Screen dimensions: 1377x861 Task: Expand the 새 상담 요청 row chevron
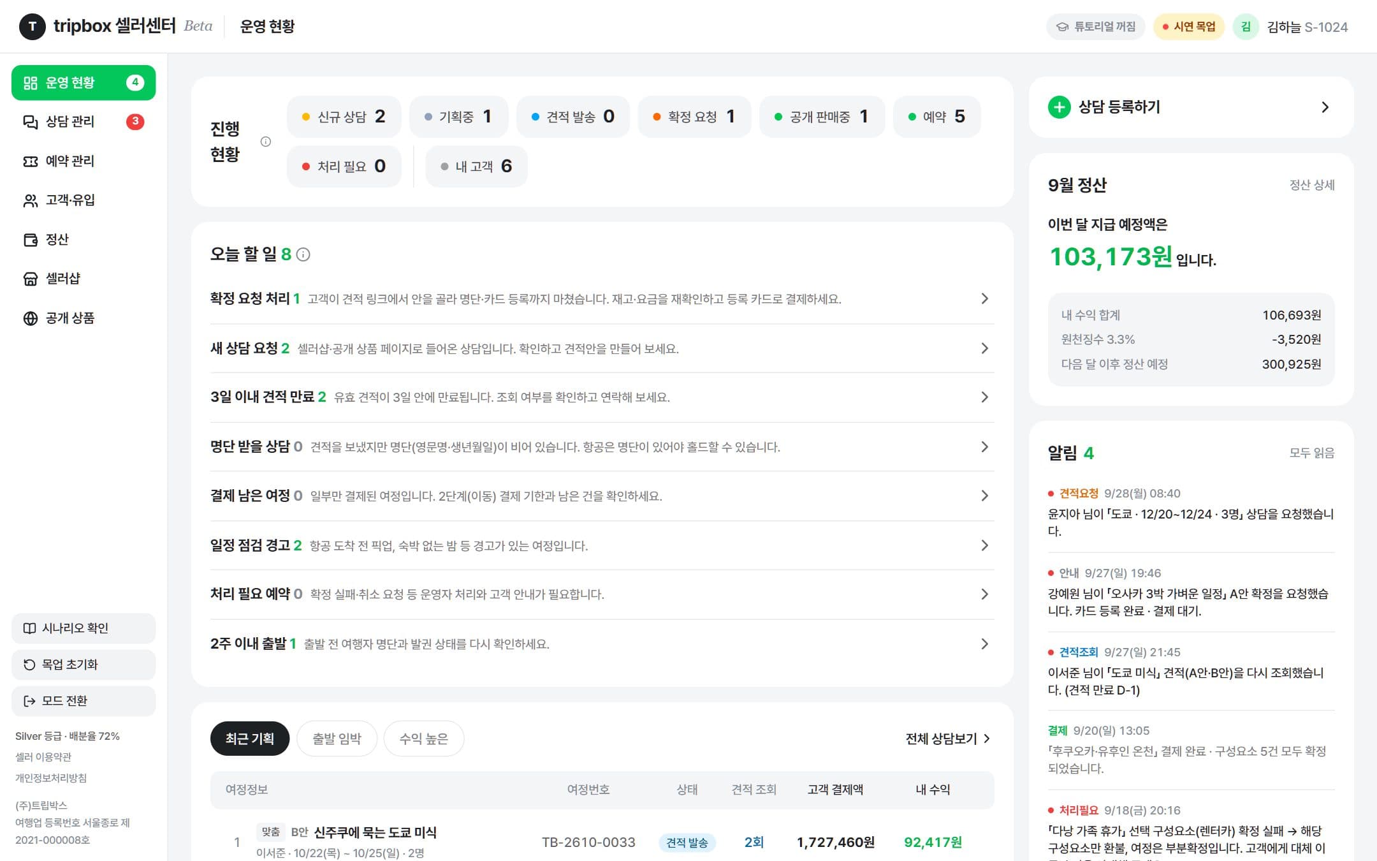984,348
